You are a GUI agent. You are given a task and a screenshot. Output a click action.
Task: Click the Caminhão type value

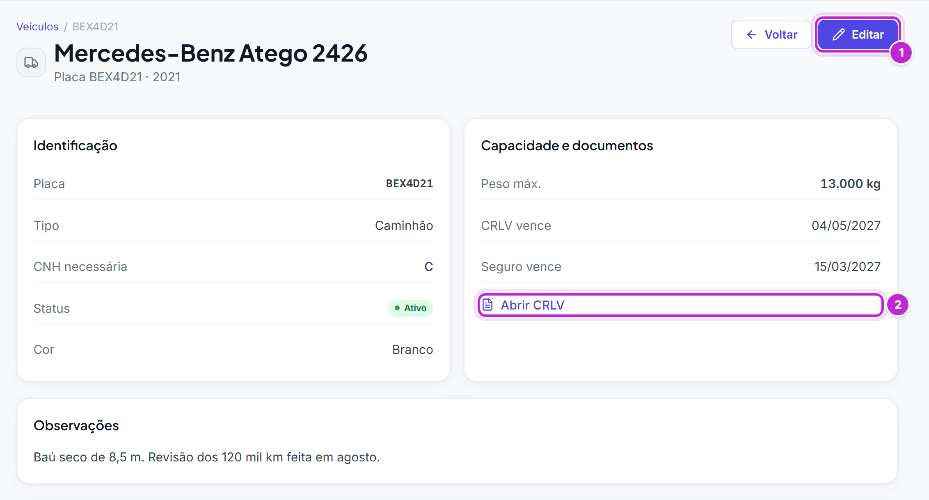[404, 225]
